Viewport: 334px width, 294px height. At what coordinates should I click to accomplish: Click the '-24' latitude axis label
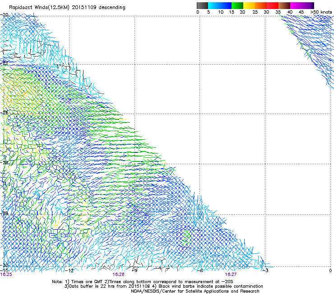pos(5,113)
